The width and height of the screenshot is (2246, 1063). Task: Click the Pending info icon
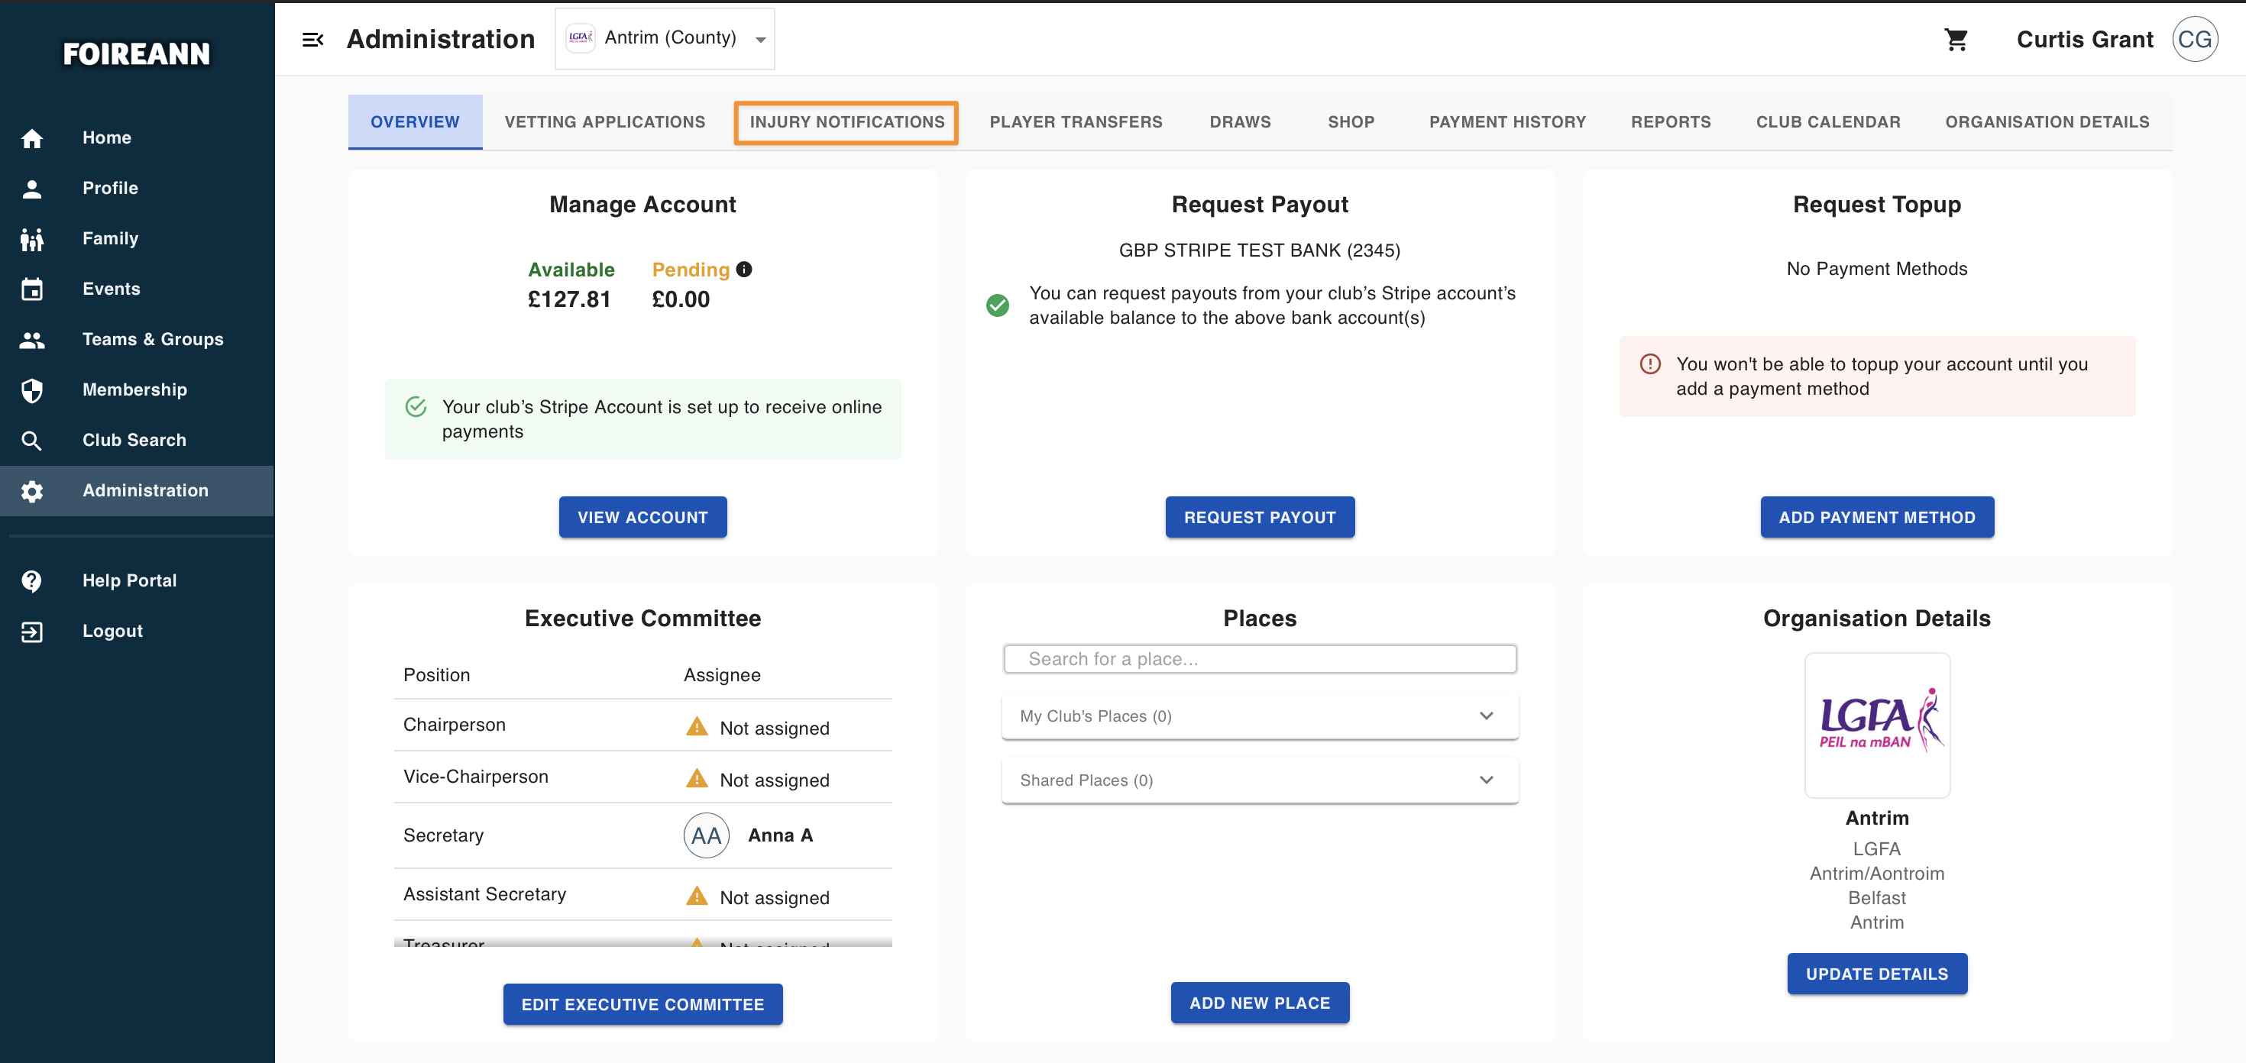click(x=744, y=270)
